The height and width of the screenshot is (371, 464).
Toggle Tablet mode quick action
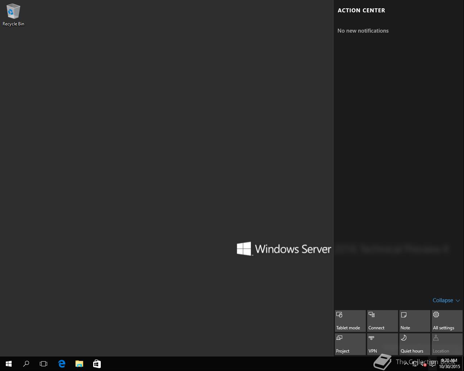pyautogui.click(x=350, y=321)
